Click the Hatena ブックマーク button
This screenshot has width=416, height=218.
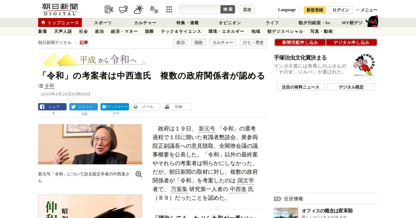pyautogui.click(x=115, y=107)
